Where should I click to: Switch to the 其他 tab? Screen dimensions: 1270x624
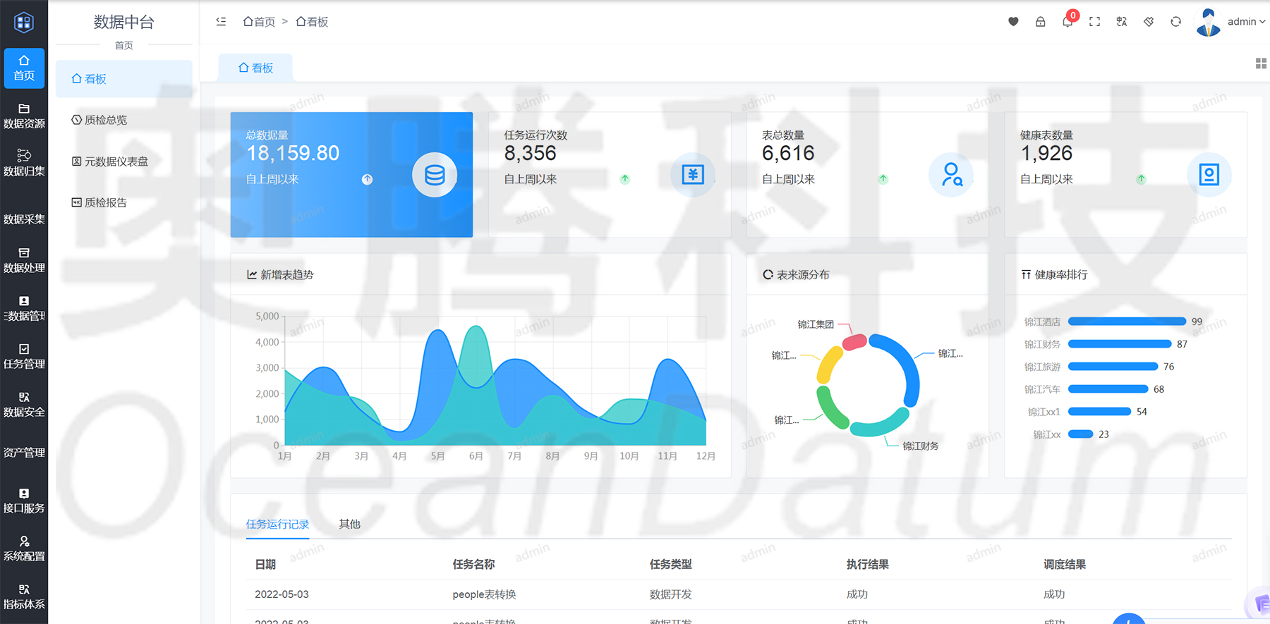point(349,524)
